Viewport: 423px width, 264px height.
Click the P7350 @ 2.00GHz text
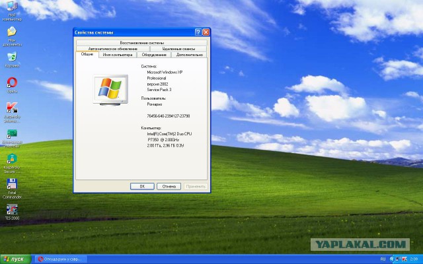(x=163, y=139)
